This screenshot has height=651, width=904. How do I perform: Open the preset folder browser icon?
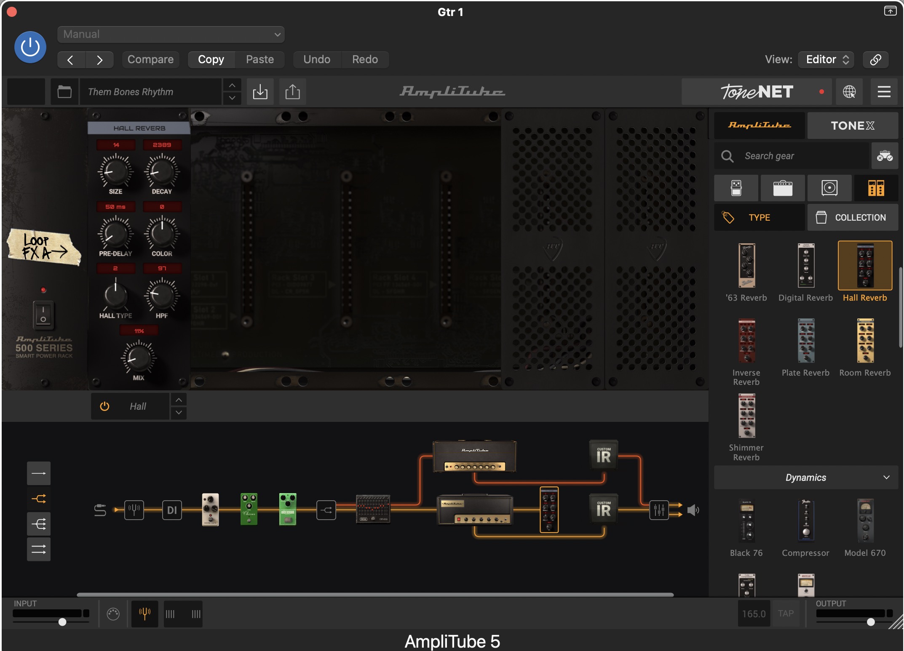tap(64, 92)
